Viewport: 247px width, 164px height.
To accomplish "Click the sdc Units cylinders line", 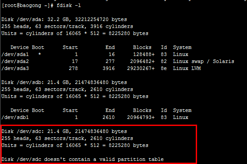I will [75, 145].
